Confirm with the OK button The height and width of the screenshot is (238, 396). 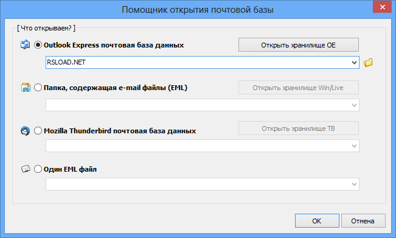[x=317, y=221]
